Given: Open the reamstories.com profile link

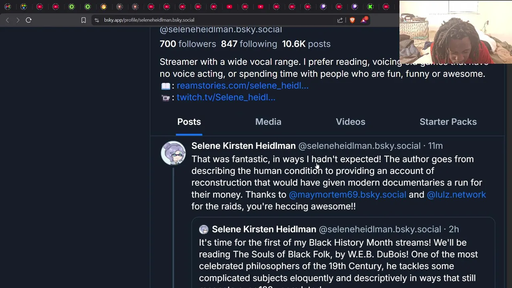Looking at the screenshot, I should (x=242, y=86).
